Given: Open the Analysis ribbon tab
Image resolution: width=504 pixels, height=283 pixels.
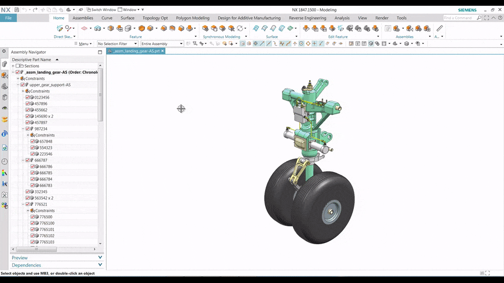Looking at the screenshot, I should coord(342,18).
